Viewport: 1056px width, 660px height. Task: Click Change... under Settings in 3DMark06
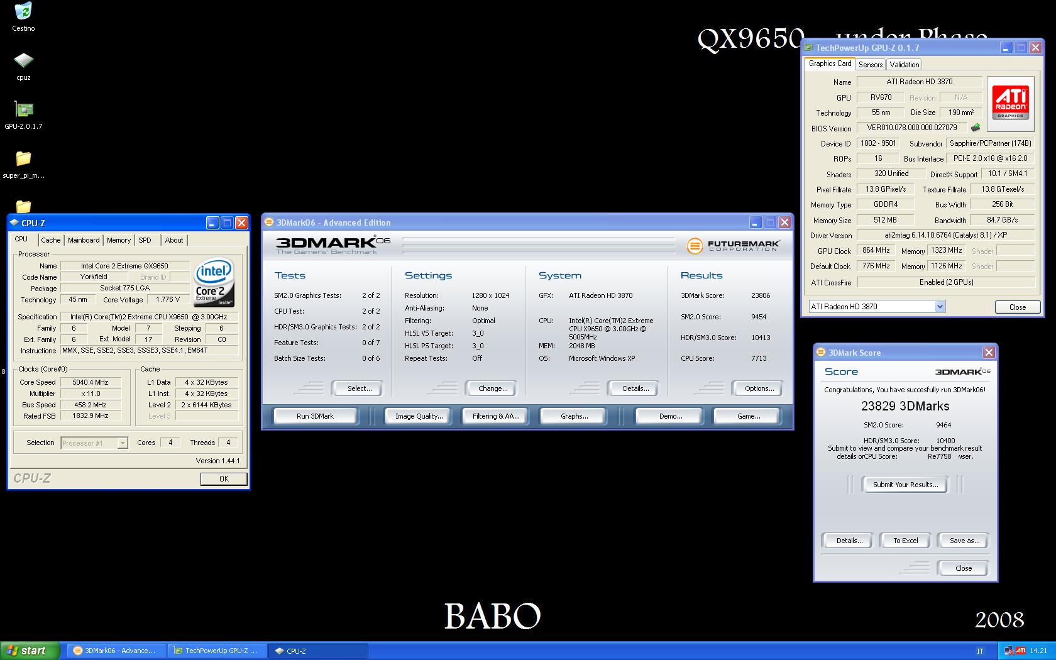coord(493,388)
